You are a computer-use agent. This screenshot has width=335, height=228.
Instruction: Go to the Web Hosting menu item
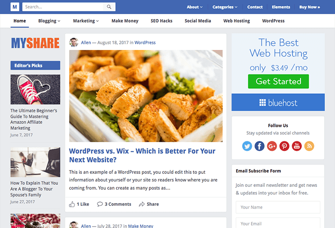point(236,21)
